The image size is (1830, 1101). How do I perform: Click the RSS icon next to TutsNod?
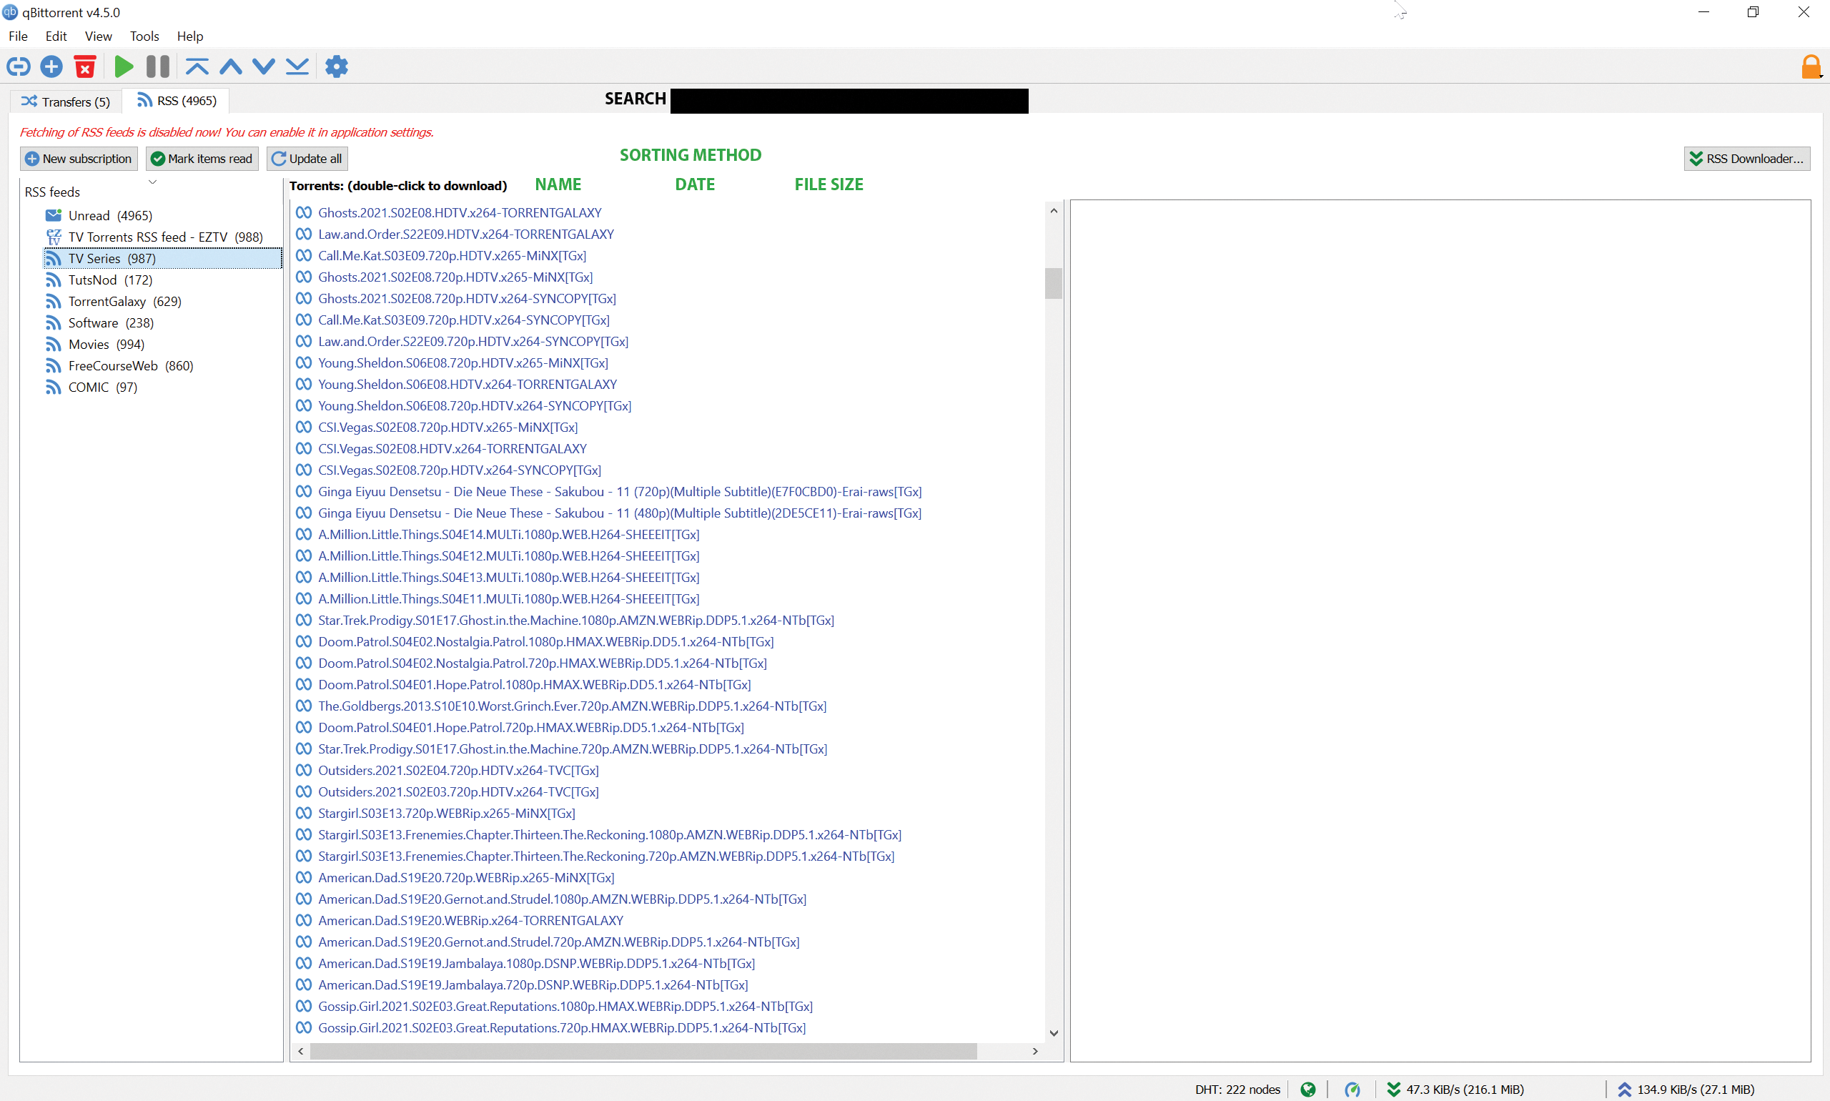(54, 280)
